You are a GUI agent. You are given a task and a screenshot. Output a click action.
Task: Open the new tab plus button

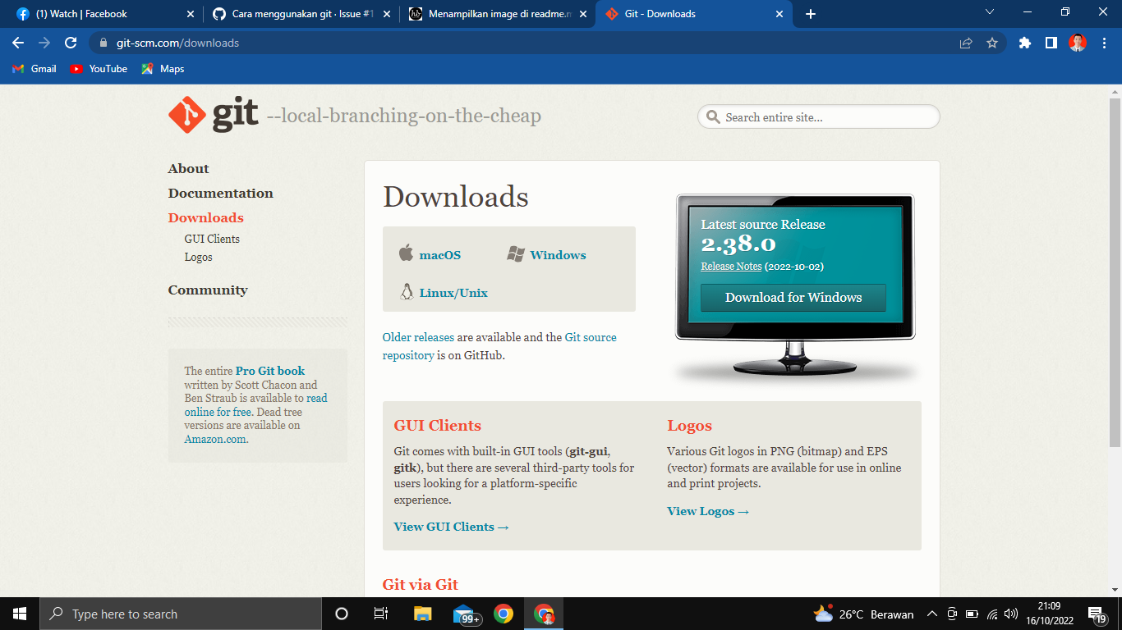click(x=811, y=14)
